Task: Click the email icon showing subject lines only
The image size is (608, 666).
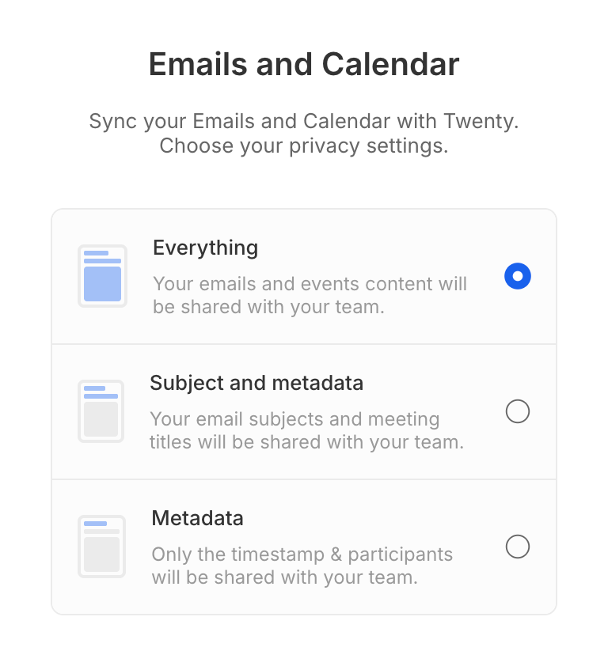Action: tap(101, 411)
